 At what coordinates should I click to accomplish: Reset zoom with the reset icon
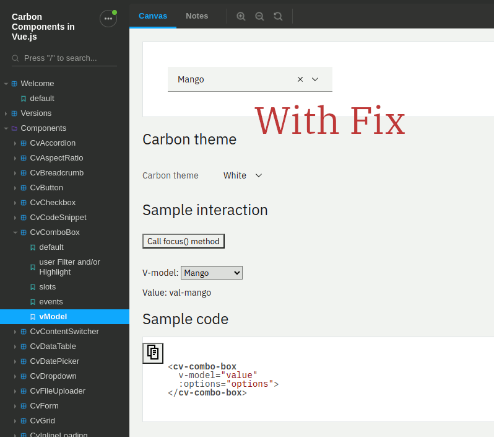[278, 16]
